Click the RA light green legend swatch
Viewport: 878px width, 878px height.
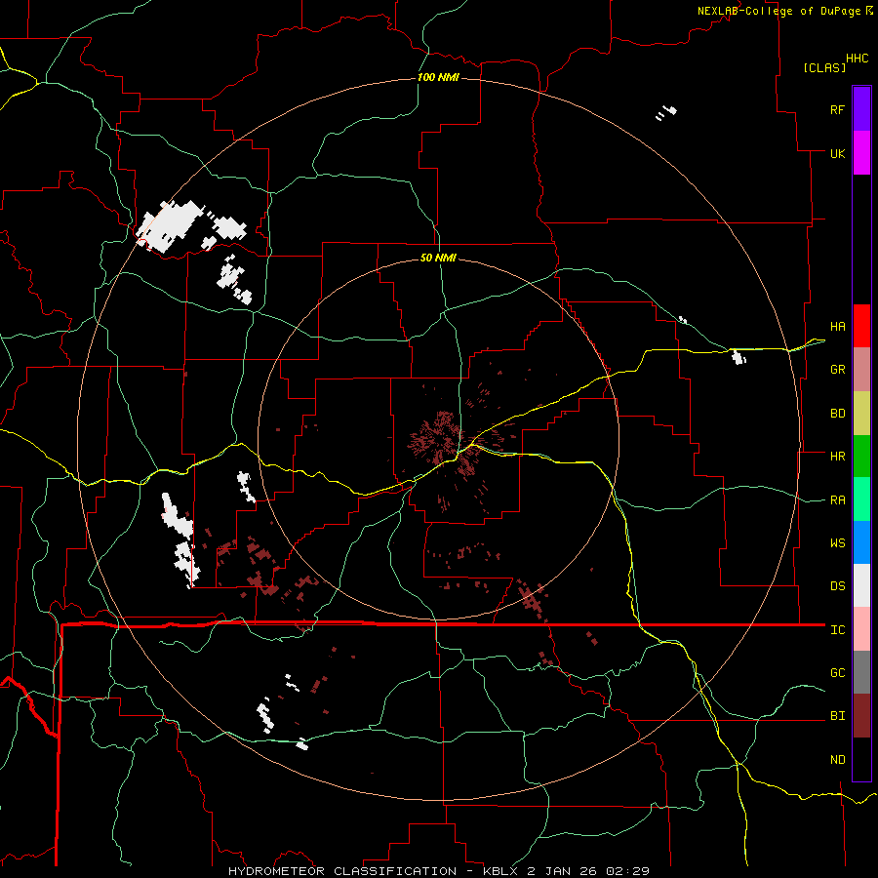point(861,499)
